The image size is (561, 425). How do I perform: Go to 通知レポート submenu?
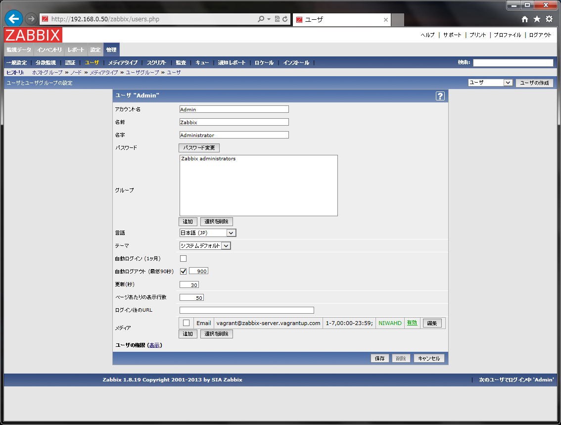pos(232,63)
